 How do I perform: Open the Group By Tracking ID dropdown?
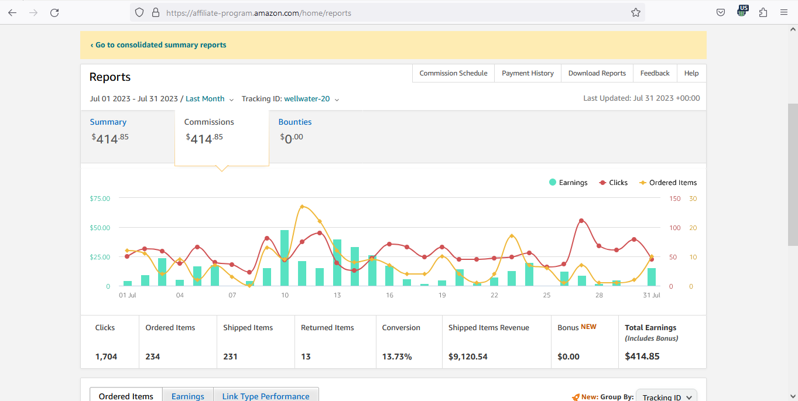click(x=666, y=396)
